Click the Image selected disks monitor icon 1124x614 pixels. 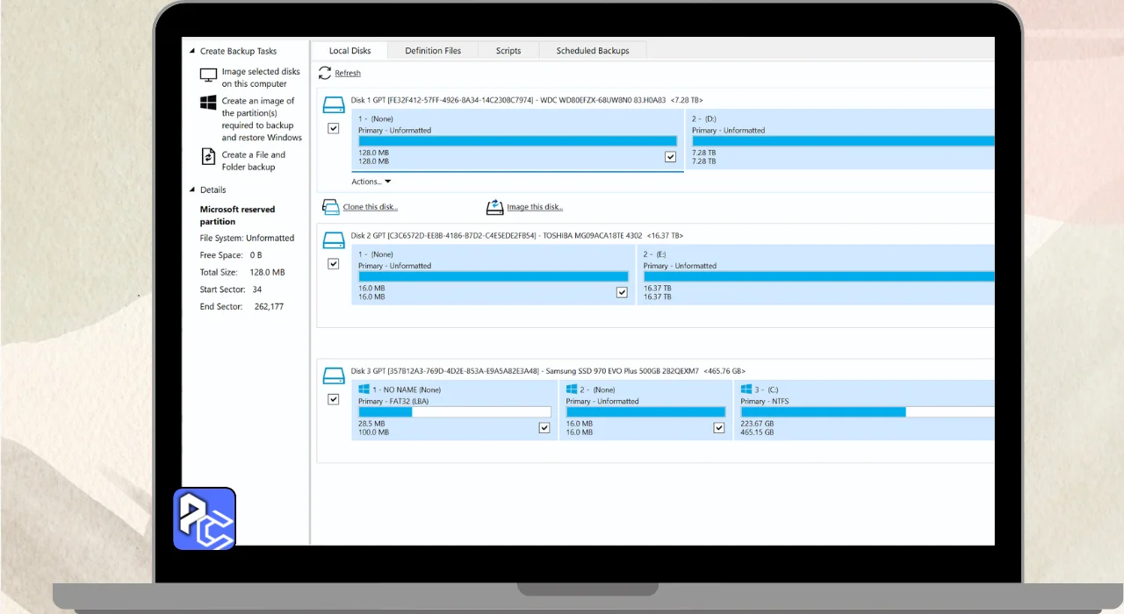pos(208,75)
